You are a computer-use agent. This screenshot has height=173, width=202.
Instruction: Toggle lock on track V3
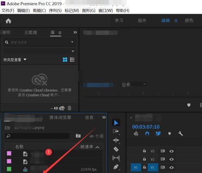(x=145, y=151)
